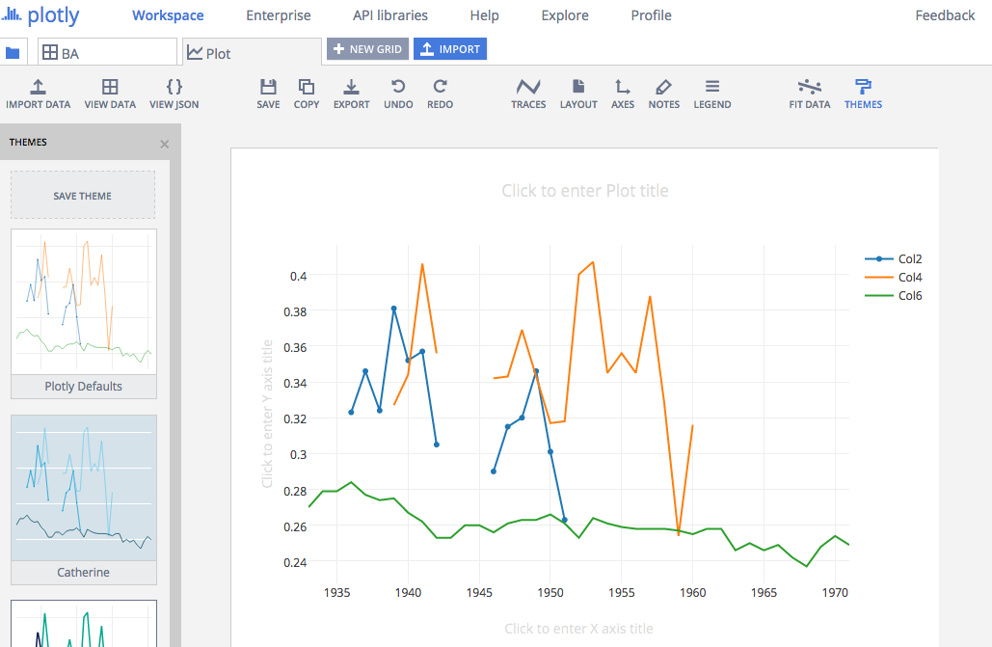Toggle Col2 trace in the legend
992x647 pixels.
click(x=910, y=259)
